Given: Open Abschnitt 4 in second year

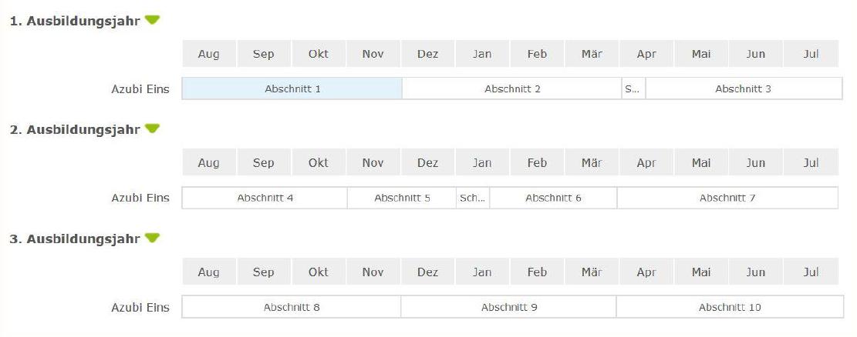Looking at the screenshot, I should tap(265, 198).
